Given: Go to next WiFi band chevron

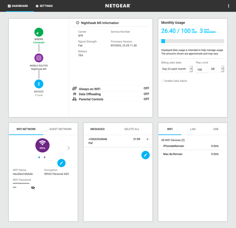Looking at the screenshot, I should (x=69, y=148).
